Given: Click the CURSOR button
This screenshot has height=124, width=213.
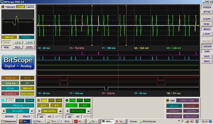Looking at the screenshot, I should point(207,46).
